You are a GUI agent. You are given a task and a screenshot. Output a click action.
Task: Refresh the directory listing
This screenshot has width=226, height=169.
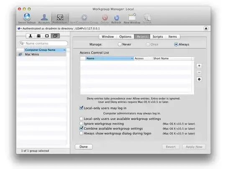tap(116, 19)
